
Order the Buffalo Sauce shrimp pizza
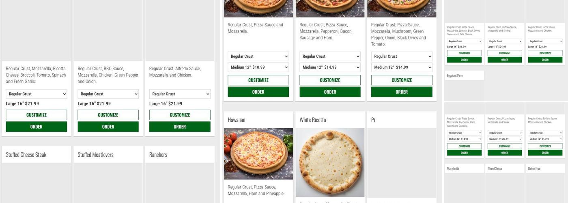505,60
